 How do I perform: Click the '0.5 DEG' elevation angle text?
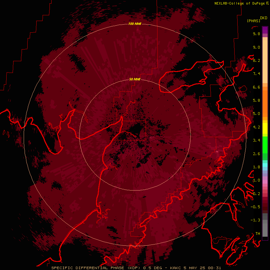point(153,268)
